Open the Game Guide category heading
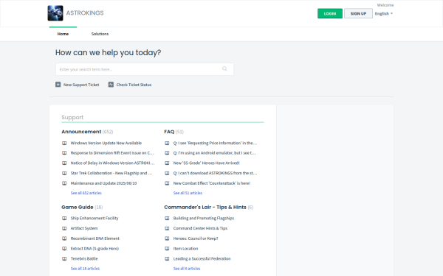 [x=78, y=207]
